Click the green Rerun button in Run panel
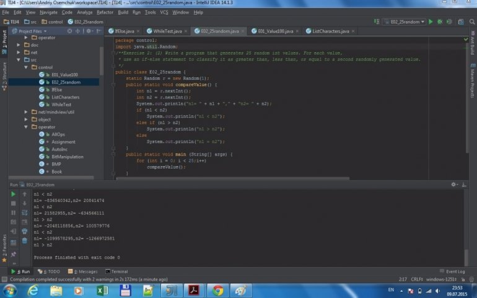Image resolution: width=477 pixels, height=298 pixels. click(14, 194)
